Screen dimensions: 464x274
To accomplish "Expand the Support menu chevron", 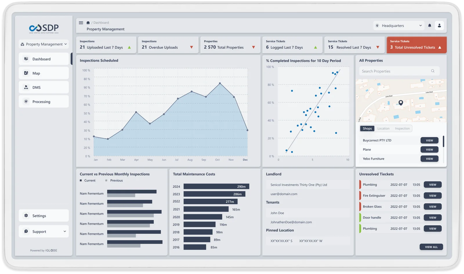I will (65, 231).
